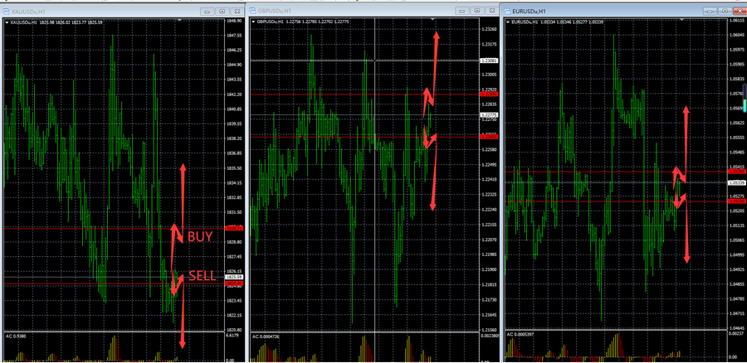Select the upper red horizontal line on EURUSD chart

pyautogui.click(x=581, y=170)
